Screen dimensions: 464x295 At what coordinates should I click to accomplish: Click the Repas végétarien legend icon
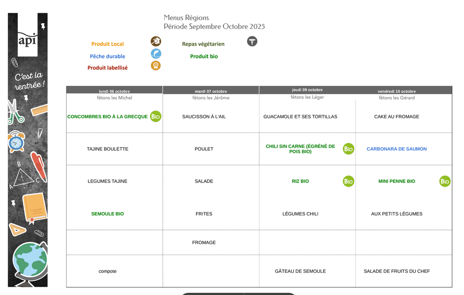(252, 41)
